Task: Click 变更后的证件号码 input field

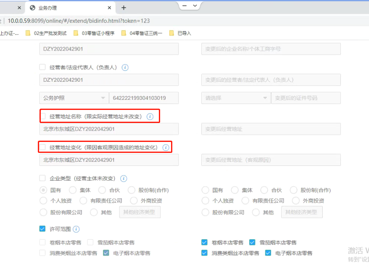Action: pos(306,98)
